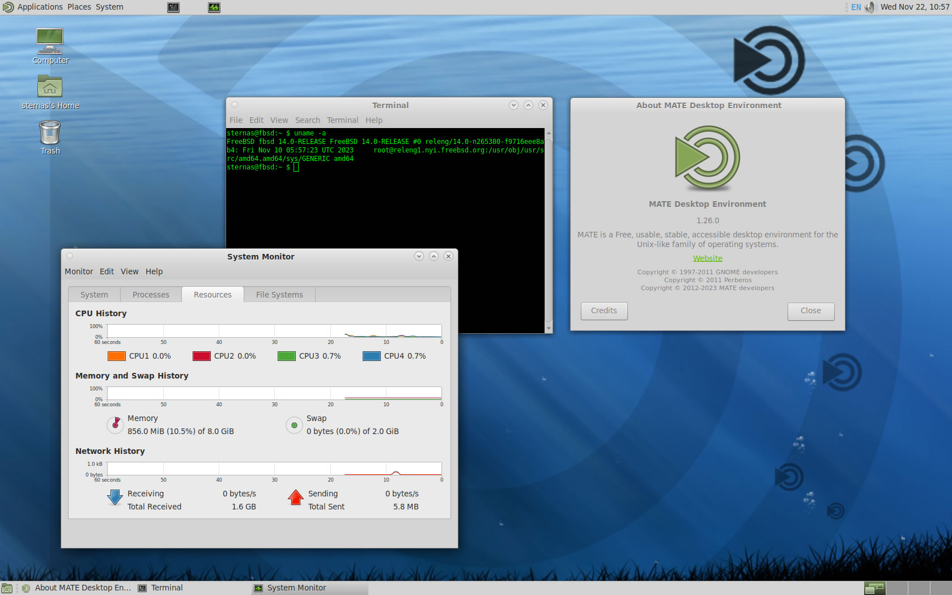Open the Terminal menu in Terminal menubar
Screen dimensions: 952x595
(342, 120)
